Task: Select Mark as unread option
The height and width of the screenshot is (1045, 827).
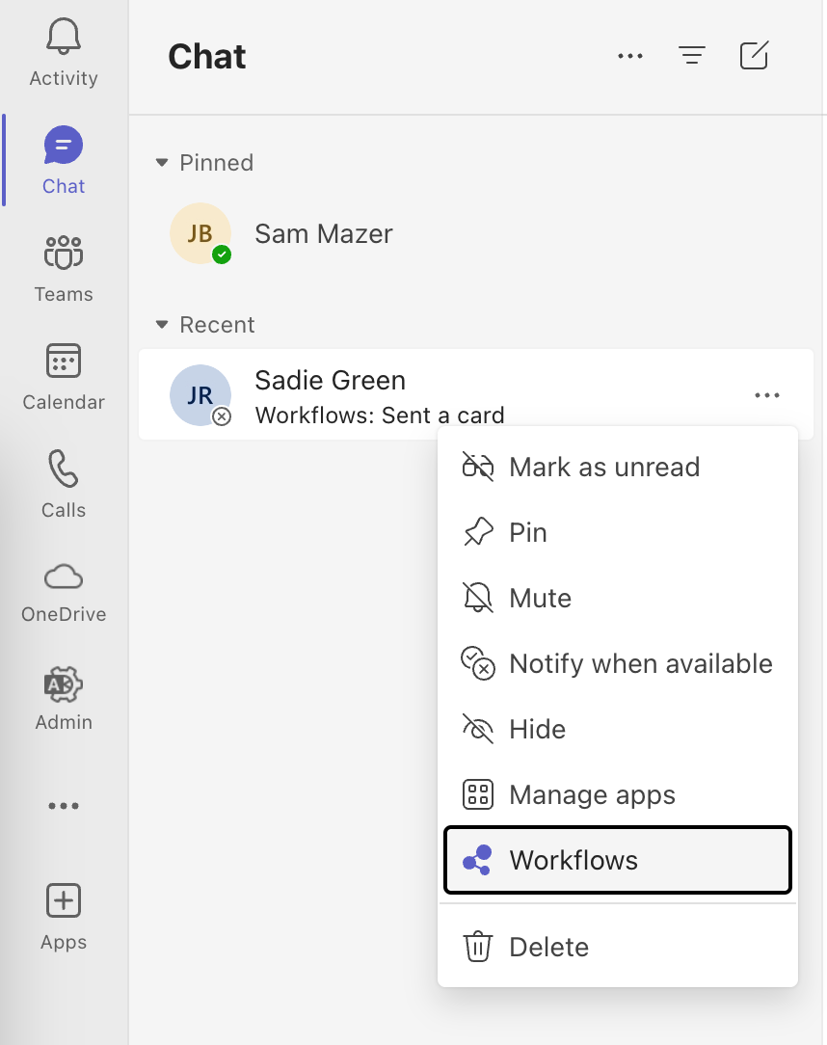Action: click(603, 468)
